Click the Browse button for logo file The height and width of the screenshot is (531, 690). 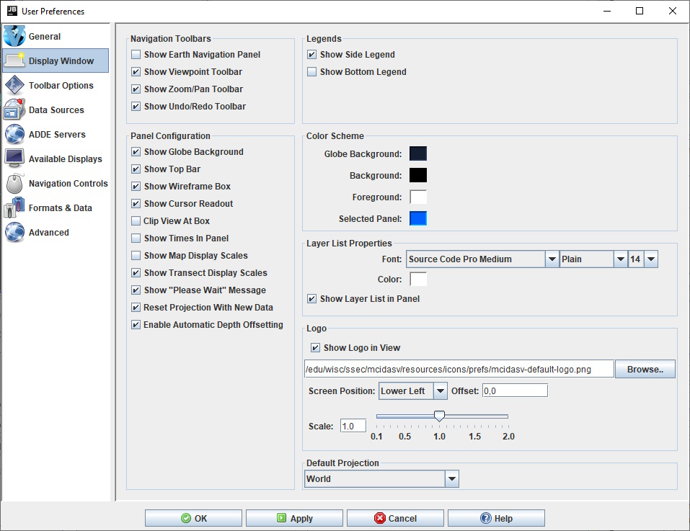(645, 370)
